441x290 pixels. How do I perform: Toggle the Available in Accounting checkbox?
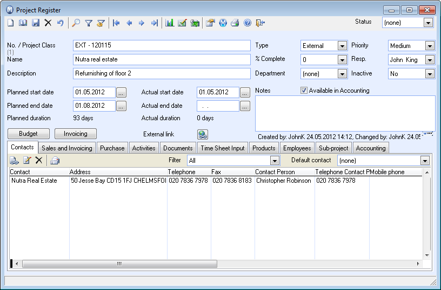304,91
